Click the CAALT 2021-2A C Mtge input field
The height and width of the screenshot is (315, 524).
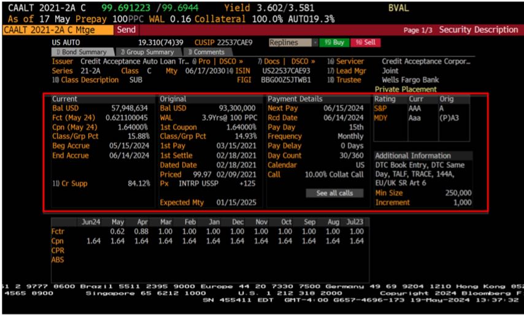point(58,30)
